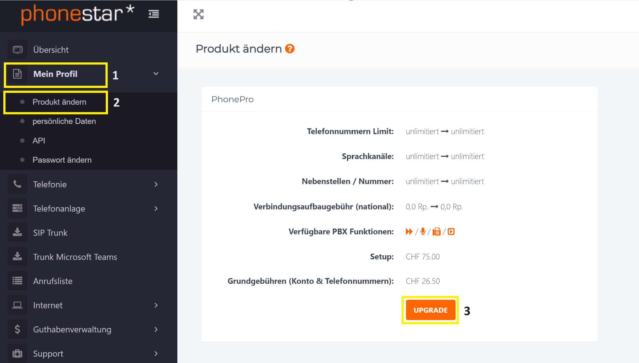639x363 pixels.
Task: Expand the Telefonie submenu arrow
Action: 156,184
